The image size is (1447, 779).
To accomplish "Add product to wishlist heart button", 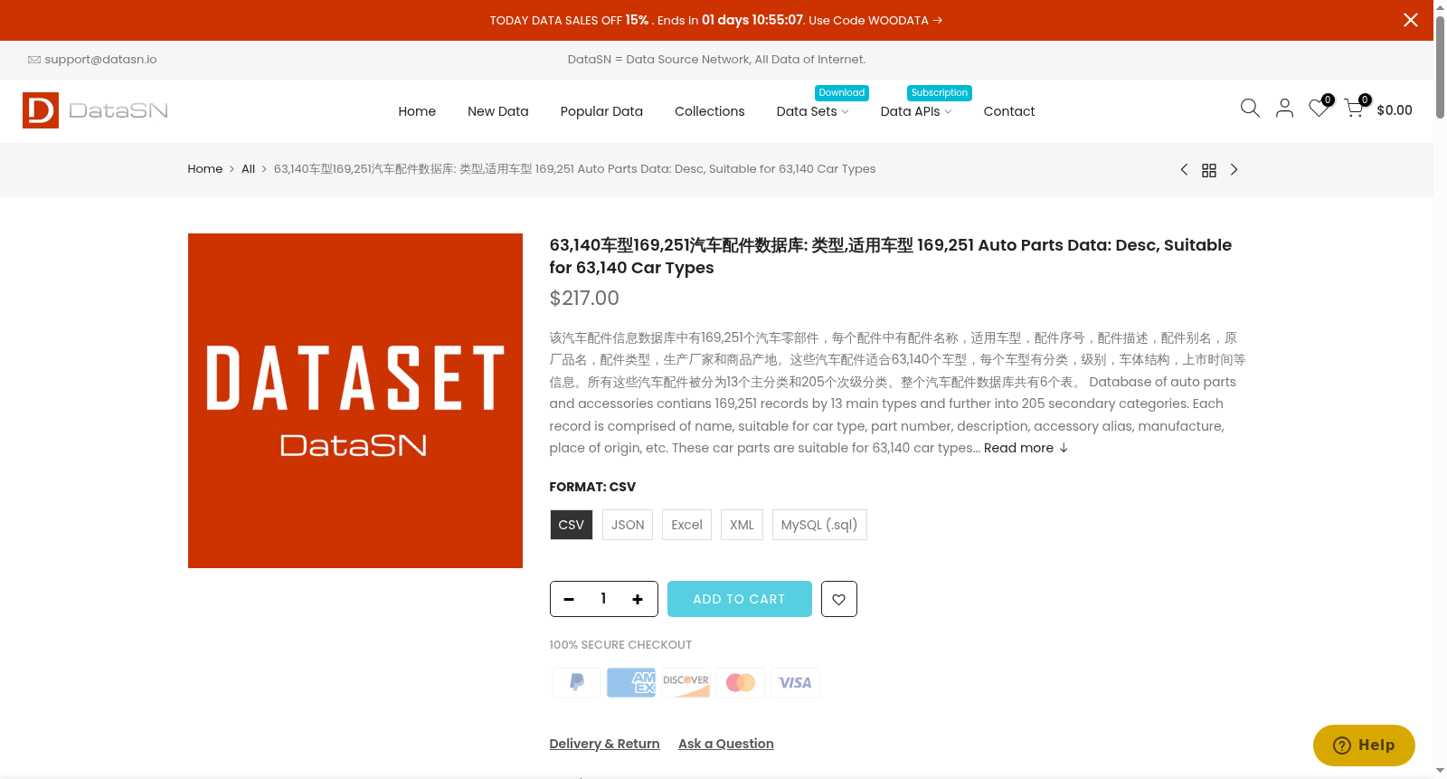I will tap(839, 599).
